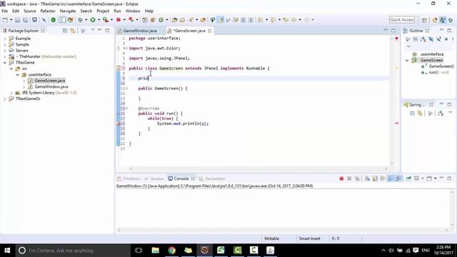
Task: Click the Java perspective icon in top right
Action: (x=443, y=20)
